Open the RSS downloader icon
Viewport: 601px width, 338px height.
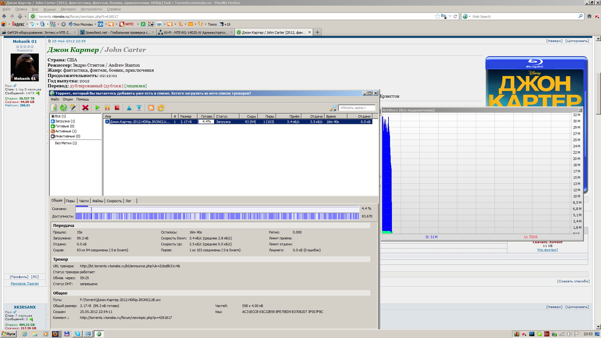(151, 108)
